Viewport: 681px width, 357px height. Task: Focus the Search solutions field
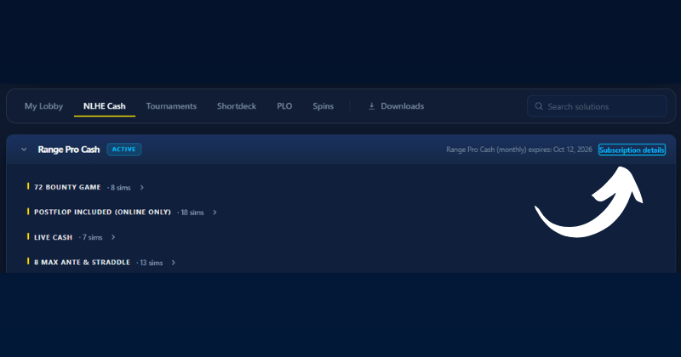coord(597,106)
